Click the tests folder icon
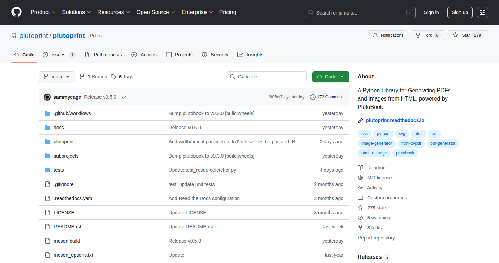The width and height of the screenshot is (499, 263). [47, 170]
